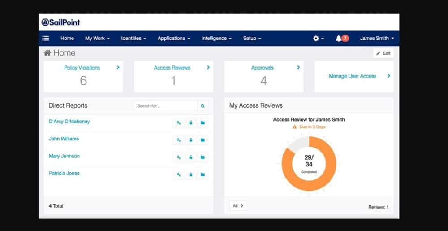Screen dimensions: 448x231
Task: Click the folder icon for D'Arcy O'Mahoney
Action: (x=202, y=123)
